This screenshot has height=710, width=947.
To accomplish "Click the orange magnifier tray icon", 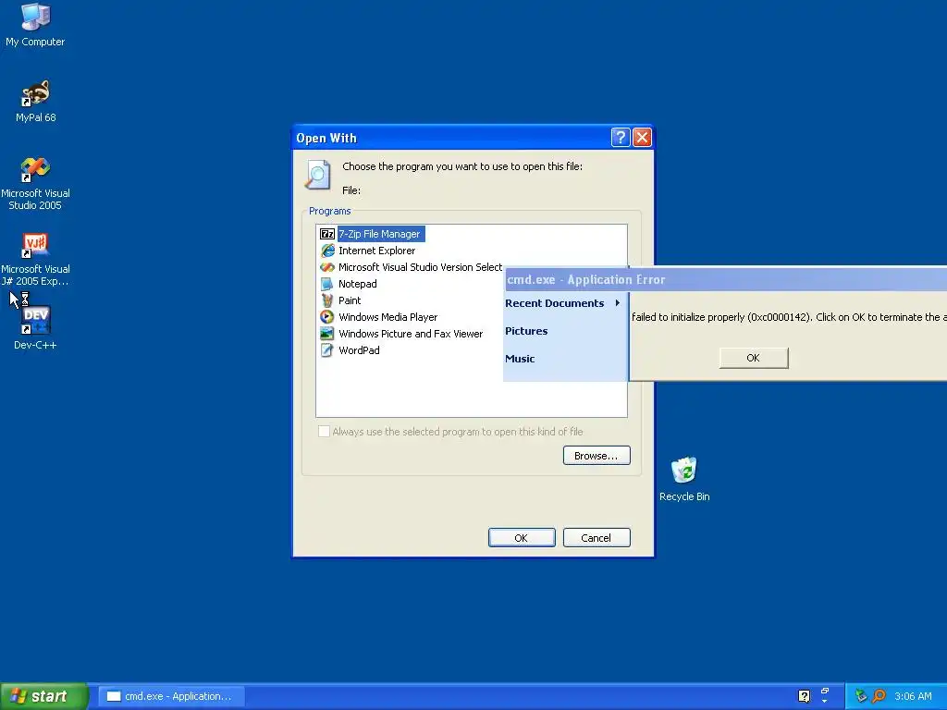I will (x=879, y=696).
